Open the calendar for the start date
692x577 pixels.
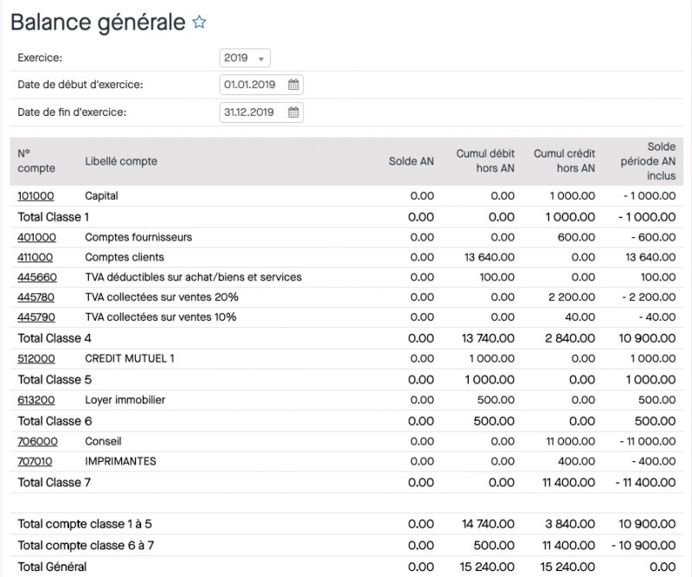[294, 84]
